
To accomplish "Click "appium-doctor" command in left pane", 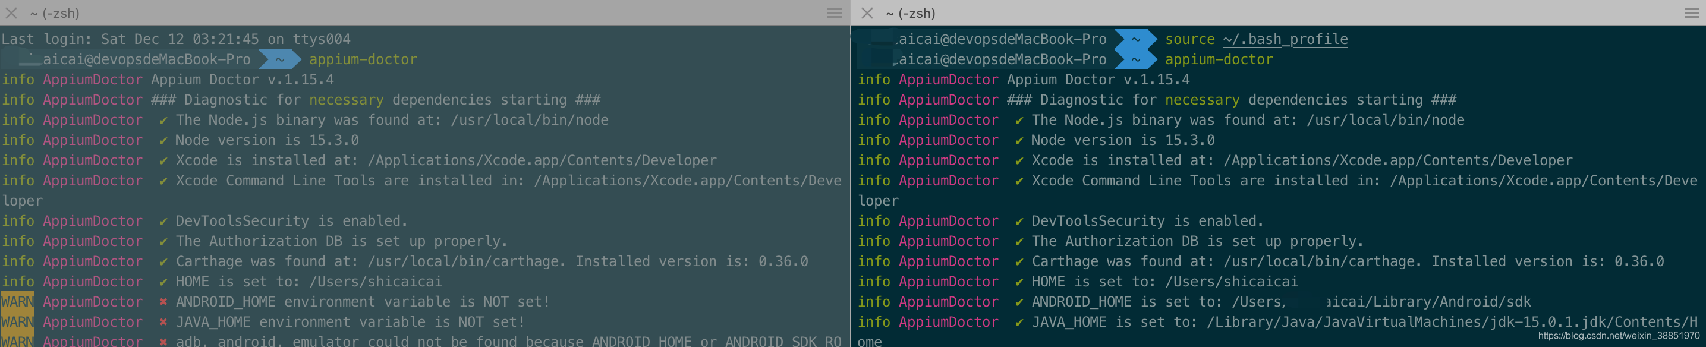I will pyautogui.click(x=363, y=59).
